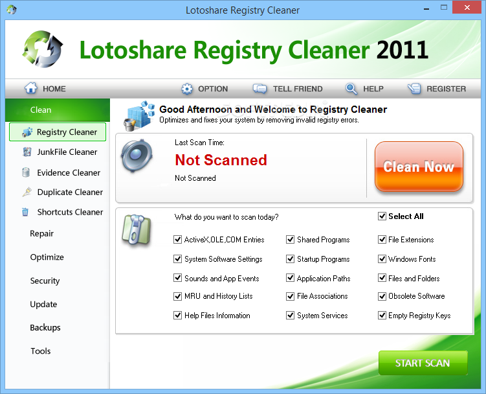Click 'Last Scan Time:' label

(x=199, y=143)
